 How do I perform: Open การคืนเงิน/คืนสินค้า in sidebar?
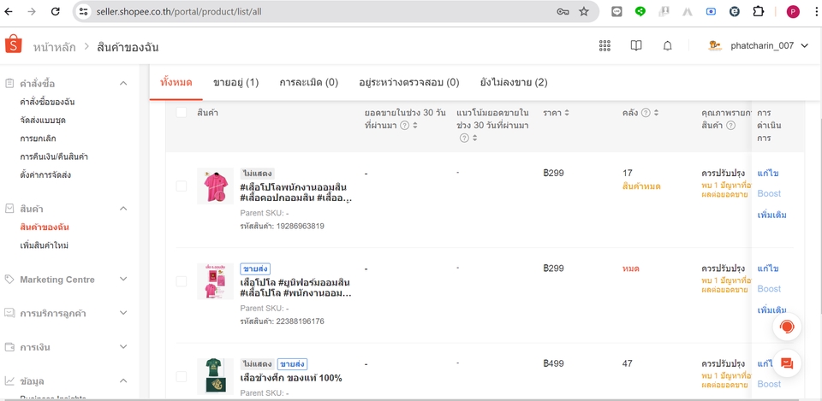(53, 156)
